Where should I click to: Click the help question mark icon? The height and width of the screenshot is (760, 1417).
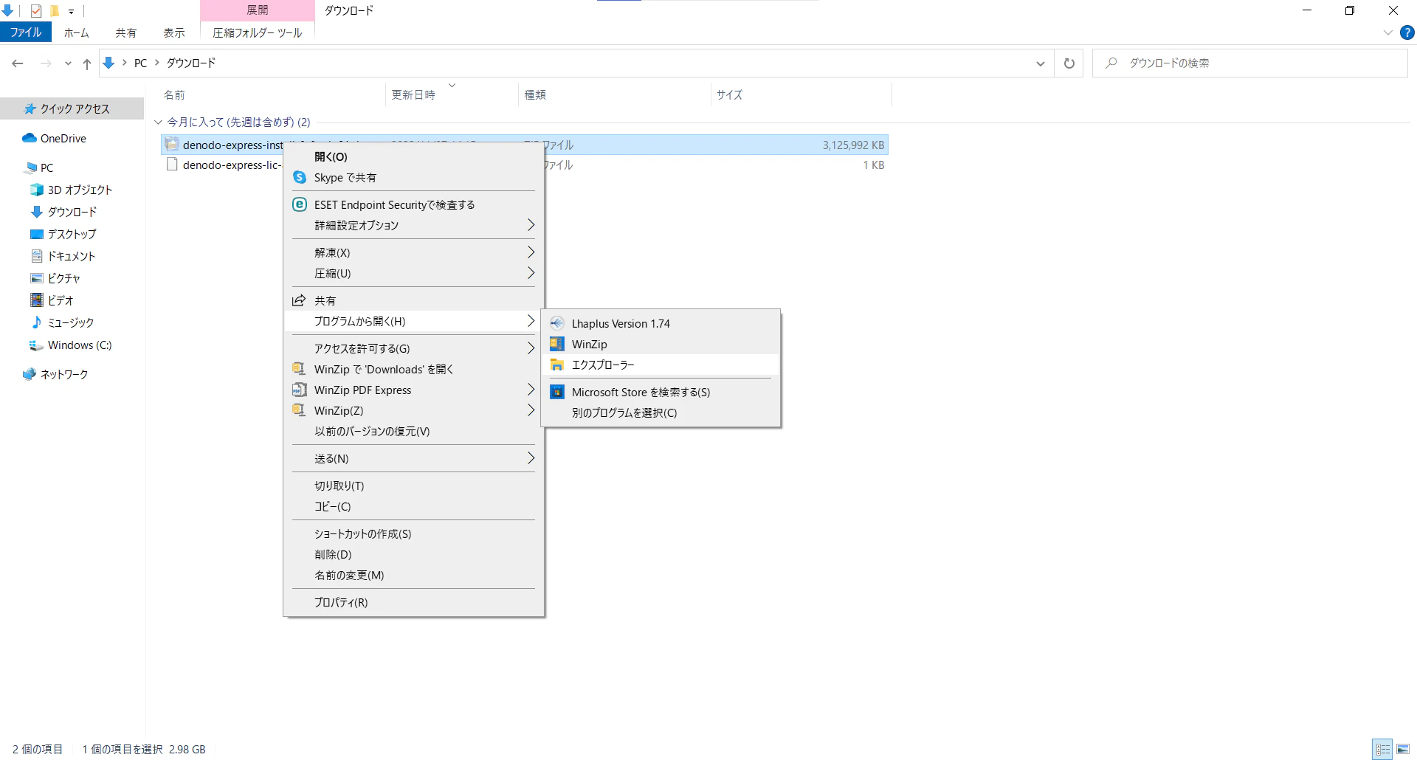[x=1407, y=32]
